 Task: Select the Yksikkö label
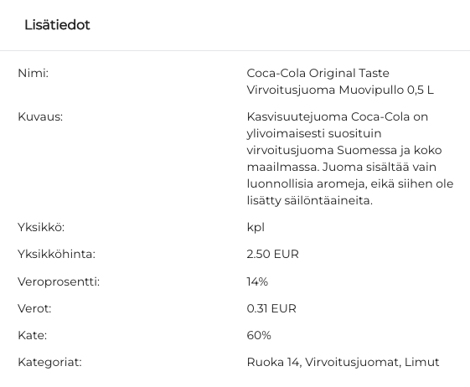(41, 227)
